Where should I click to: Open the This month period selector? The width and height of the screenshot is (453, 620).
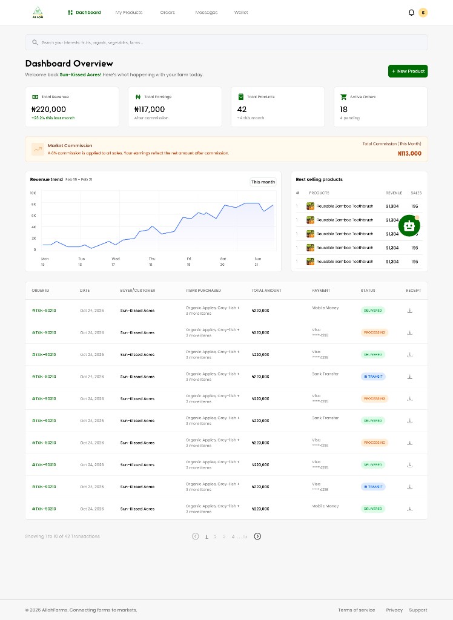coord(263,182)
